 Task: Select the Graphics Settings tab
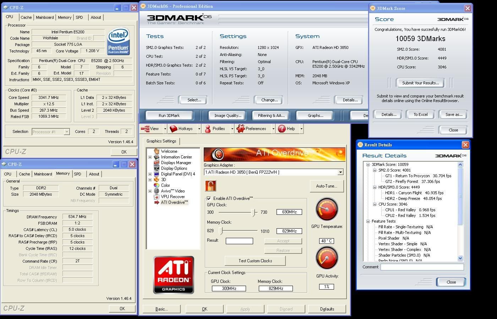[x=161, y=141]
